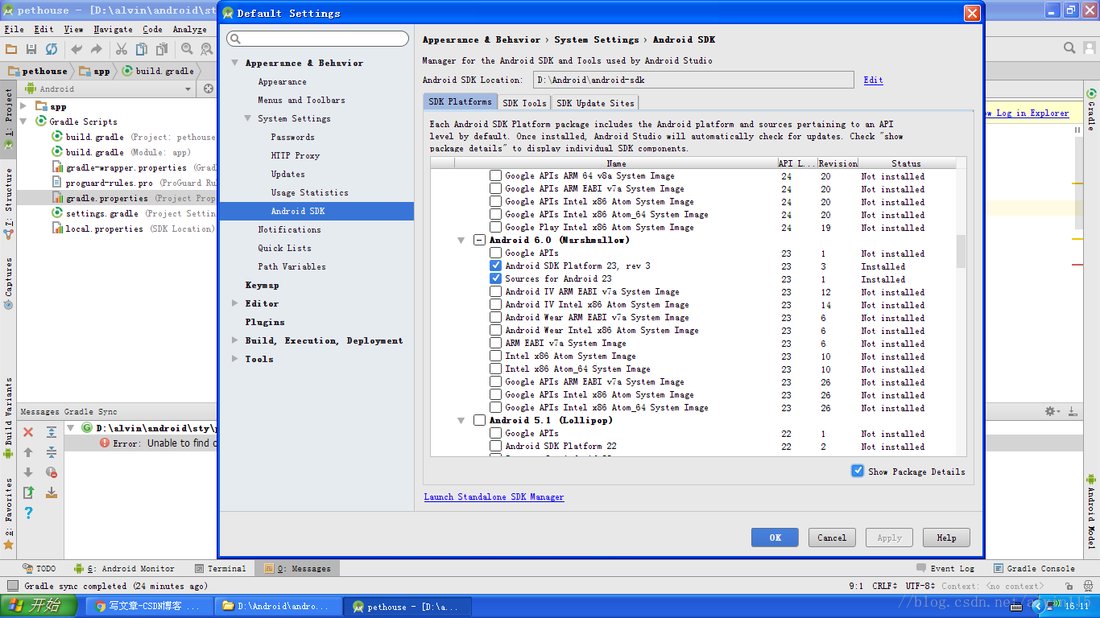Check Android TV ARM EABI v7a System Image
This screenshot has height=618, width=1100.
point(496,291)
